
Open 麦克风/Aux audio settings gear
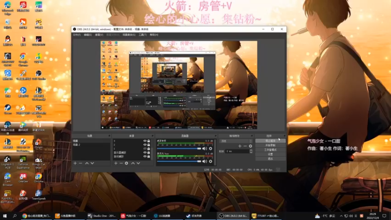click(211, 161)
